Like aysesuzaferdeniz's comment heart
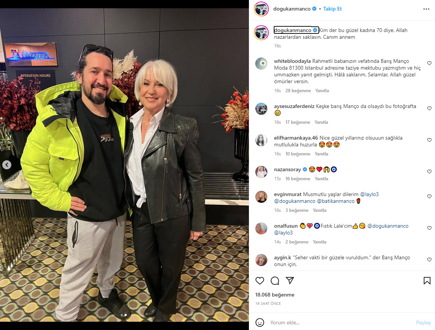 [x=429, y=108]
